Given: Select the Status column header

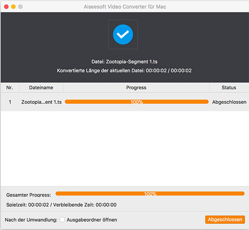Looking at the screenshot, I should point(229,88).
